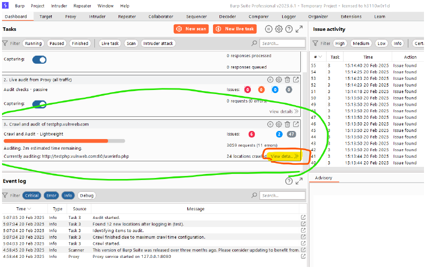Open details of the Proxy service started entry
426x269 pixels.
click(x=303, y=256)
